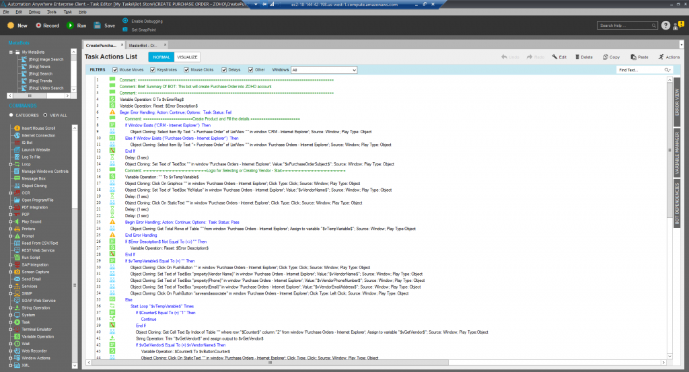
Task: Click the Set SnapPoint camera icon
Action: pos(125,30)
